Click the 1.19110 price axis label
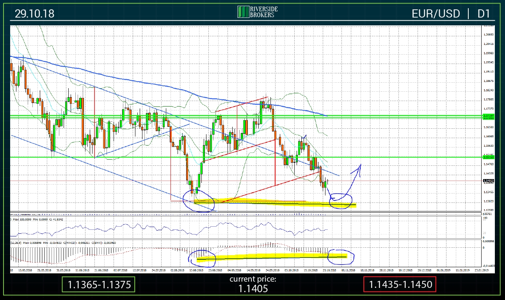Screen dimensions: 505x300 click(488, 72)
